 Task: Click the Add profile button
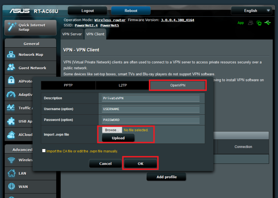click(166, 177)
